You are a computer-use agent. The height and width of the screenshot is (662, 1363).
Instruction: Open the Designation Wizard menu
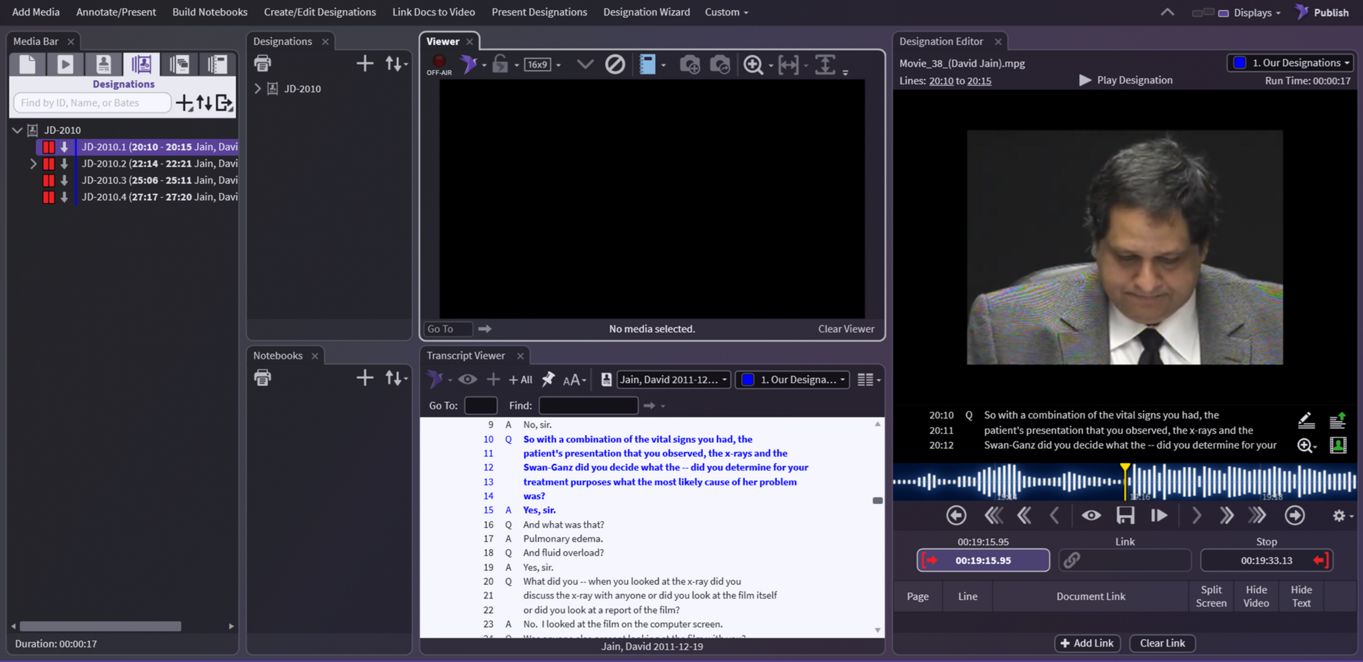click(x=646, y=12)
